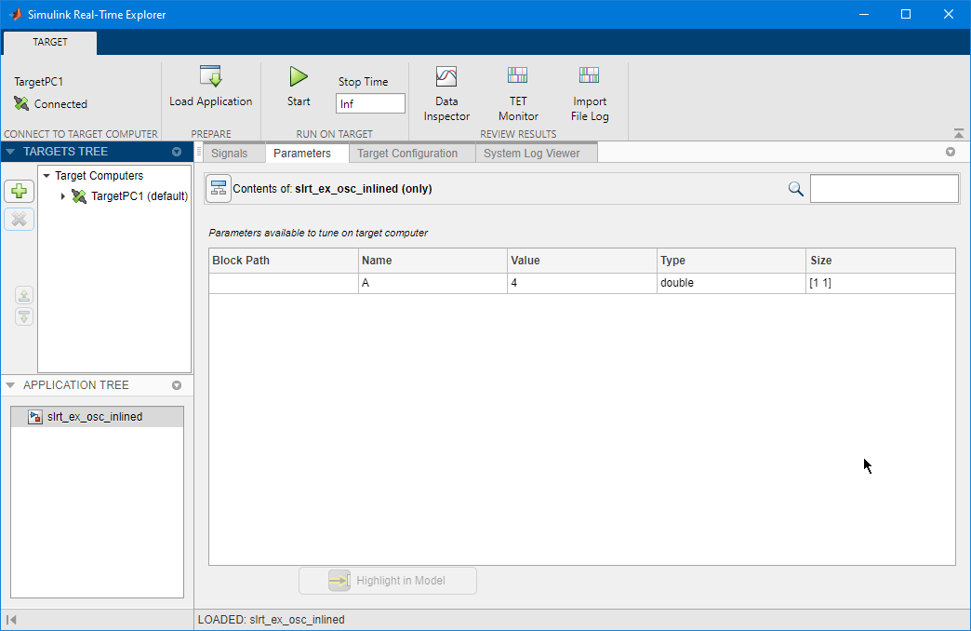Click the parameter search text box
The image size is (971, 631).
point(885,188)
